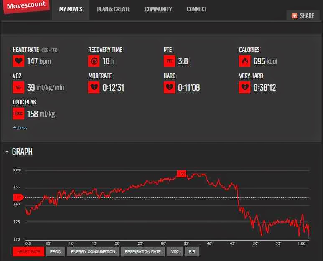
Task: Click the recovery time target icon
Action: coord(94,61)
